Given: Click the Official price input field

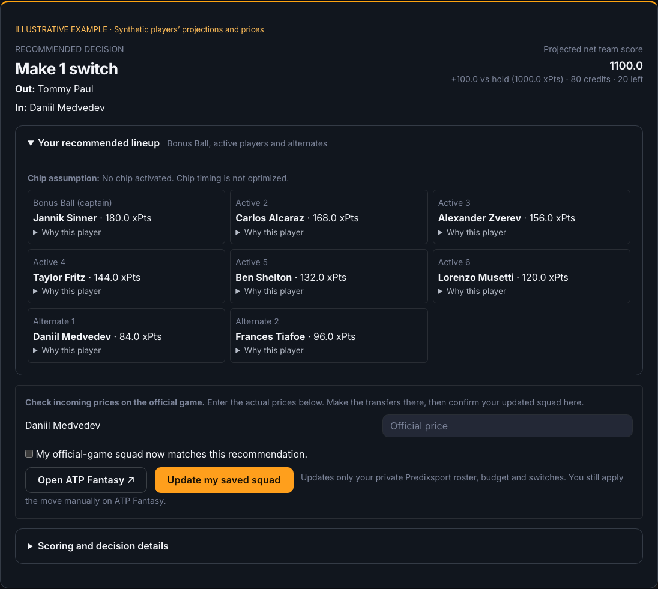Looking at the screenshot, I should (507, 426).
